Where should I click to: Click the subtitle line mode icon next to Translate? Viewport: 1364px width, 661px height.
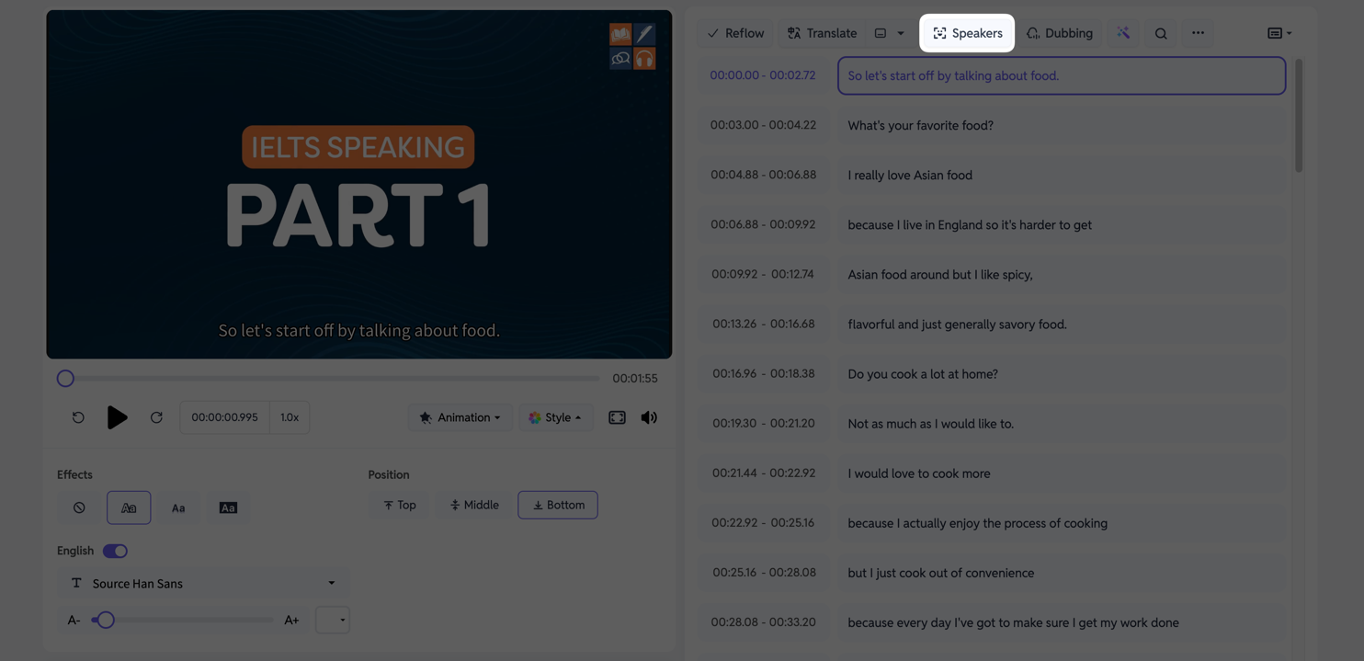click(881, 33)
